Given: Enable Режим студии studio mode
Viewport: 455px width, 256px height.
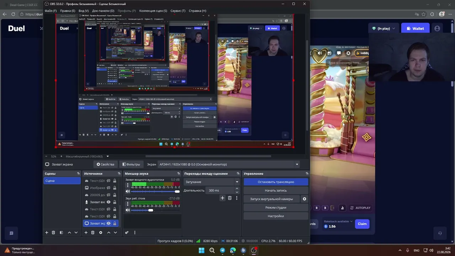Looking at the screenshot, I should (276, 207).
